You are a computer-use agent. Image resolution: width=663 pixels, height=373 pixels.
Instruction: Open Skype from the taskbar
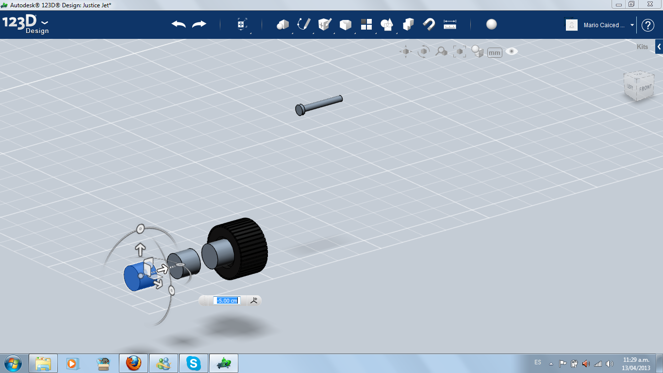194,363
